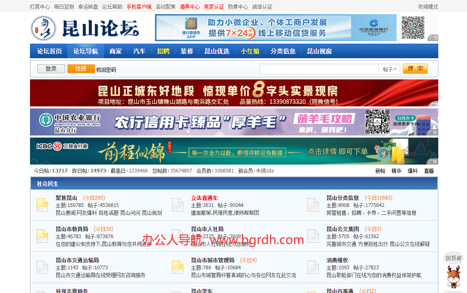Open 道具中心 link
Screen dimensions: 467x293
(190, 7)
